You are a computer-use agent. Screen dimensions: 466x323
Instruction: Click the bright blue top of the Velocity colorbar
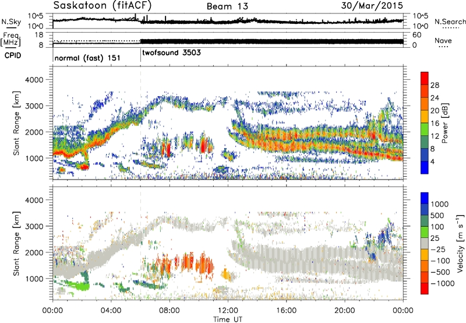click(x=425, y=198)
